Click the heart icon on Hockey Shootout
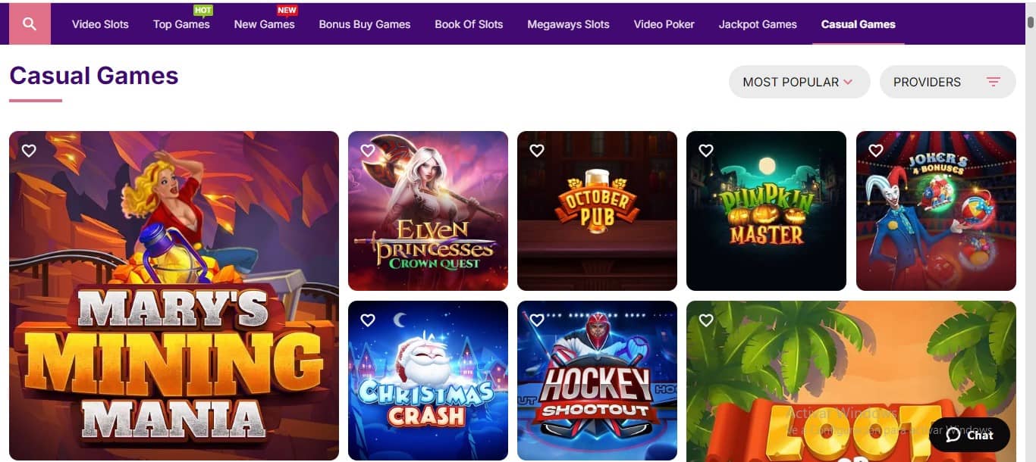1036x462 pixels. tap(537, 320)
